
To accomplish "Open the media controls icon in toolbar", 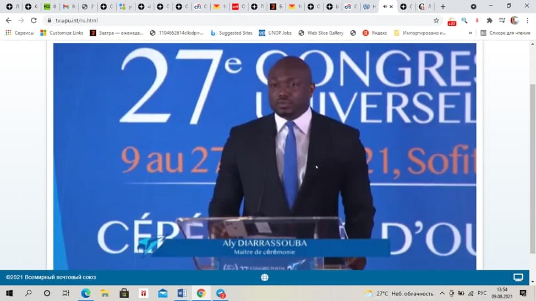I will click(502, 20).
